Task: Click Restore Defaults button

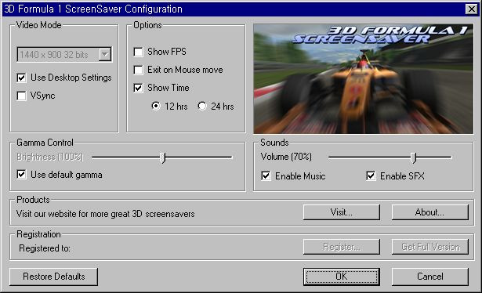Action: (x=54, y=277)
